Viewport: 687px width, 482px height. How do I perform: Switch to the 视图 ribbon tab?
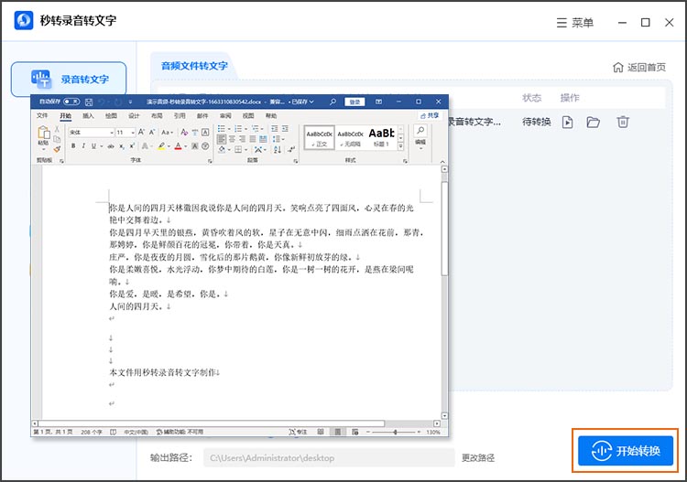tap(248, 116)
